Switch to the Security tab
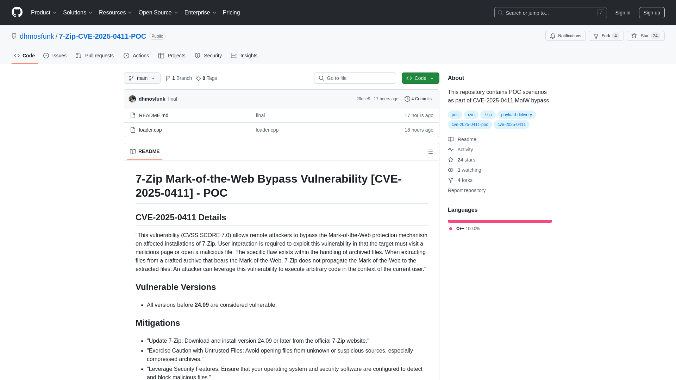The width and height of the screenshot is (676, 380). point(208,56)
